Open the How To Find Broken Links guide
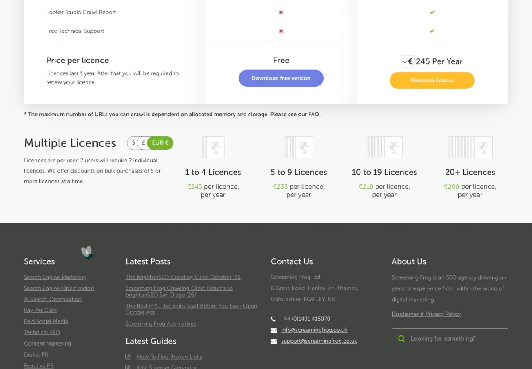532x369 pixels. click(169, 357)
